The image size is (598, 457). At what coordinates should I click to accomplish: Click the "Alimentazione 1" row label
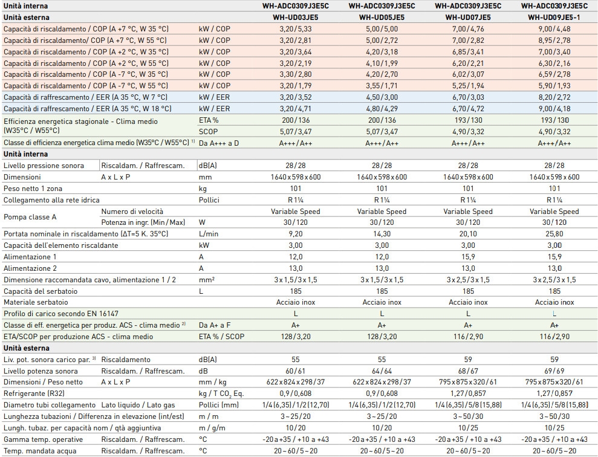click(x=30, y=257)
